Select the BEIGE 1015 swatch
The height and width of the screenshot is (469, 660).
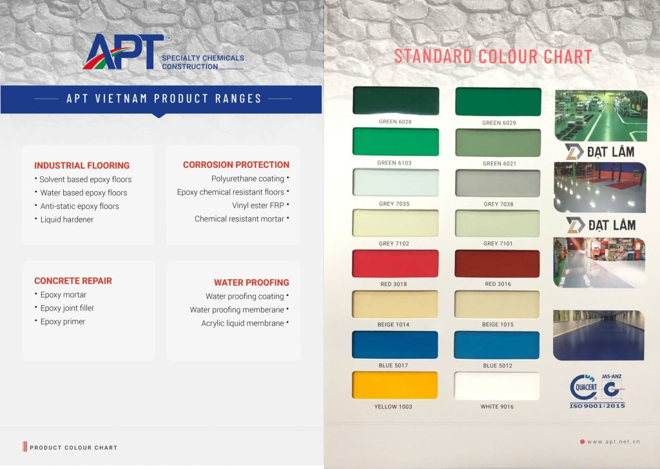pos(498,304)
